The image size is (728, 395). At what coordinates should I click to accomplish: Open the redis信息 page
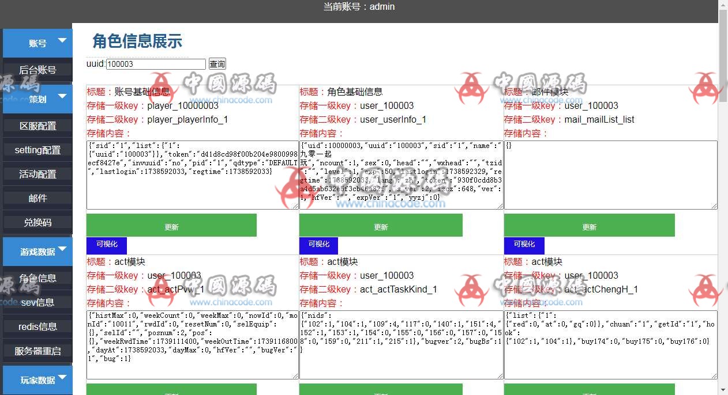[x=37, y=327]
